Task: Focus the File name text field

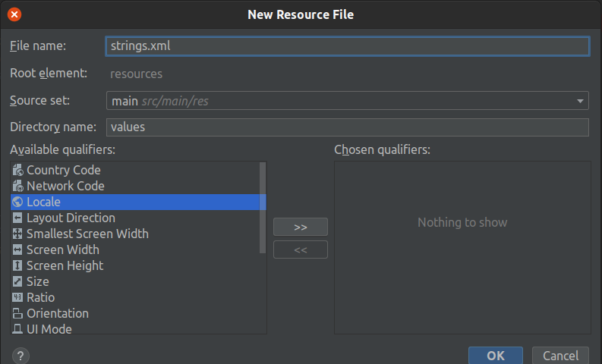Action: tap(347, 46)
